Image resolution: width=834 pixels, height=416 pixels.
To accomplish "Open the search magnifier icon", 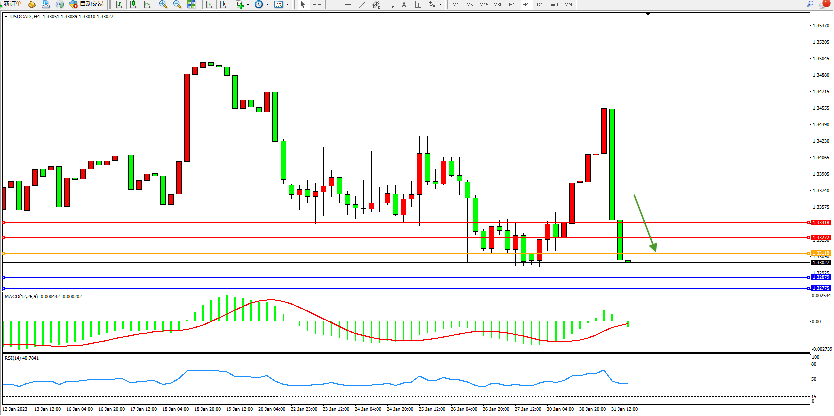I will pyautogui.click(x=810, y=4).
